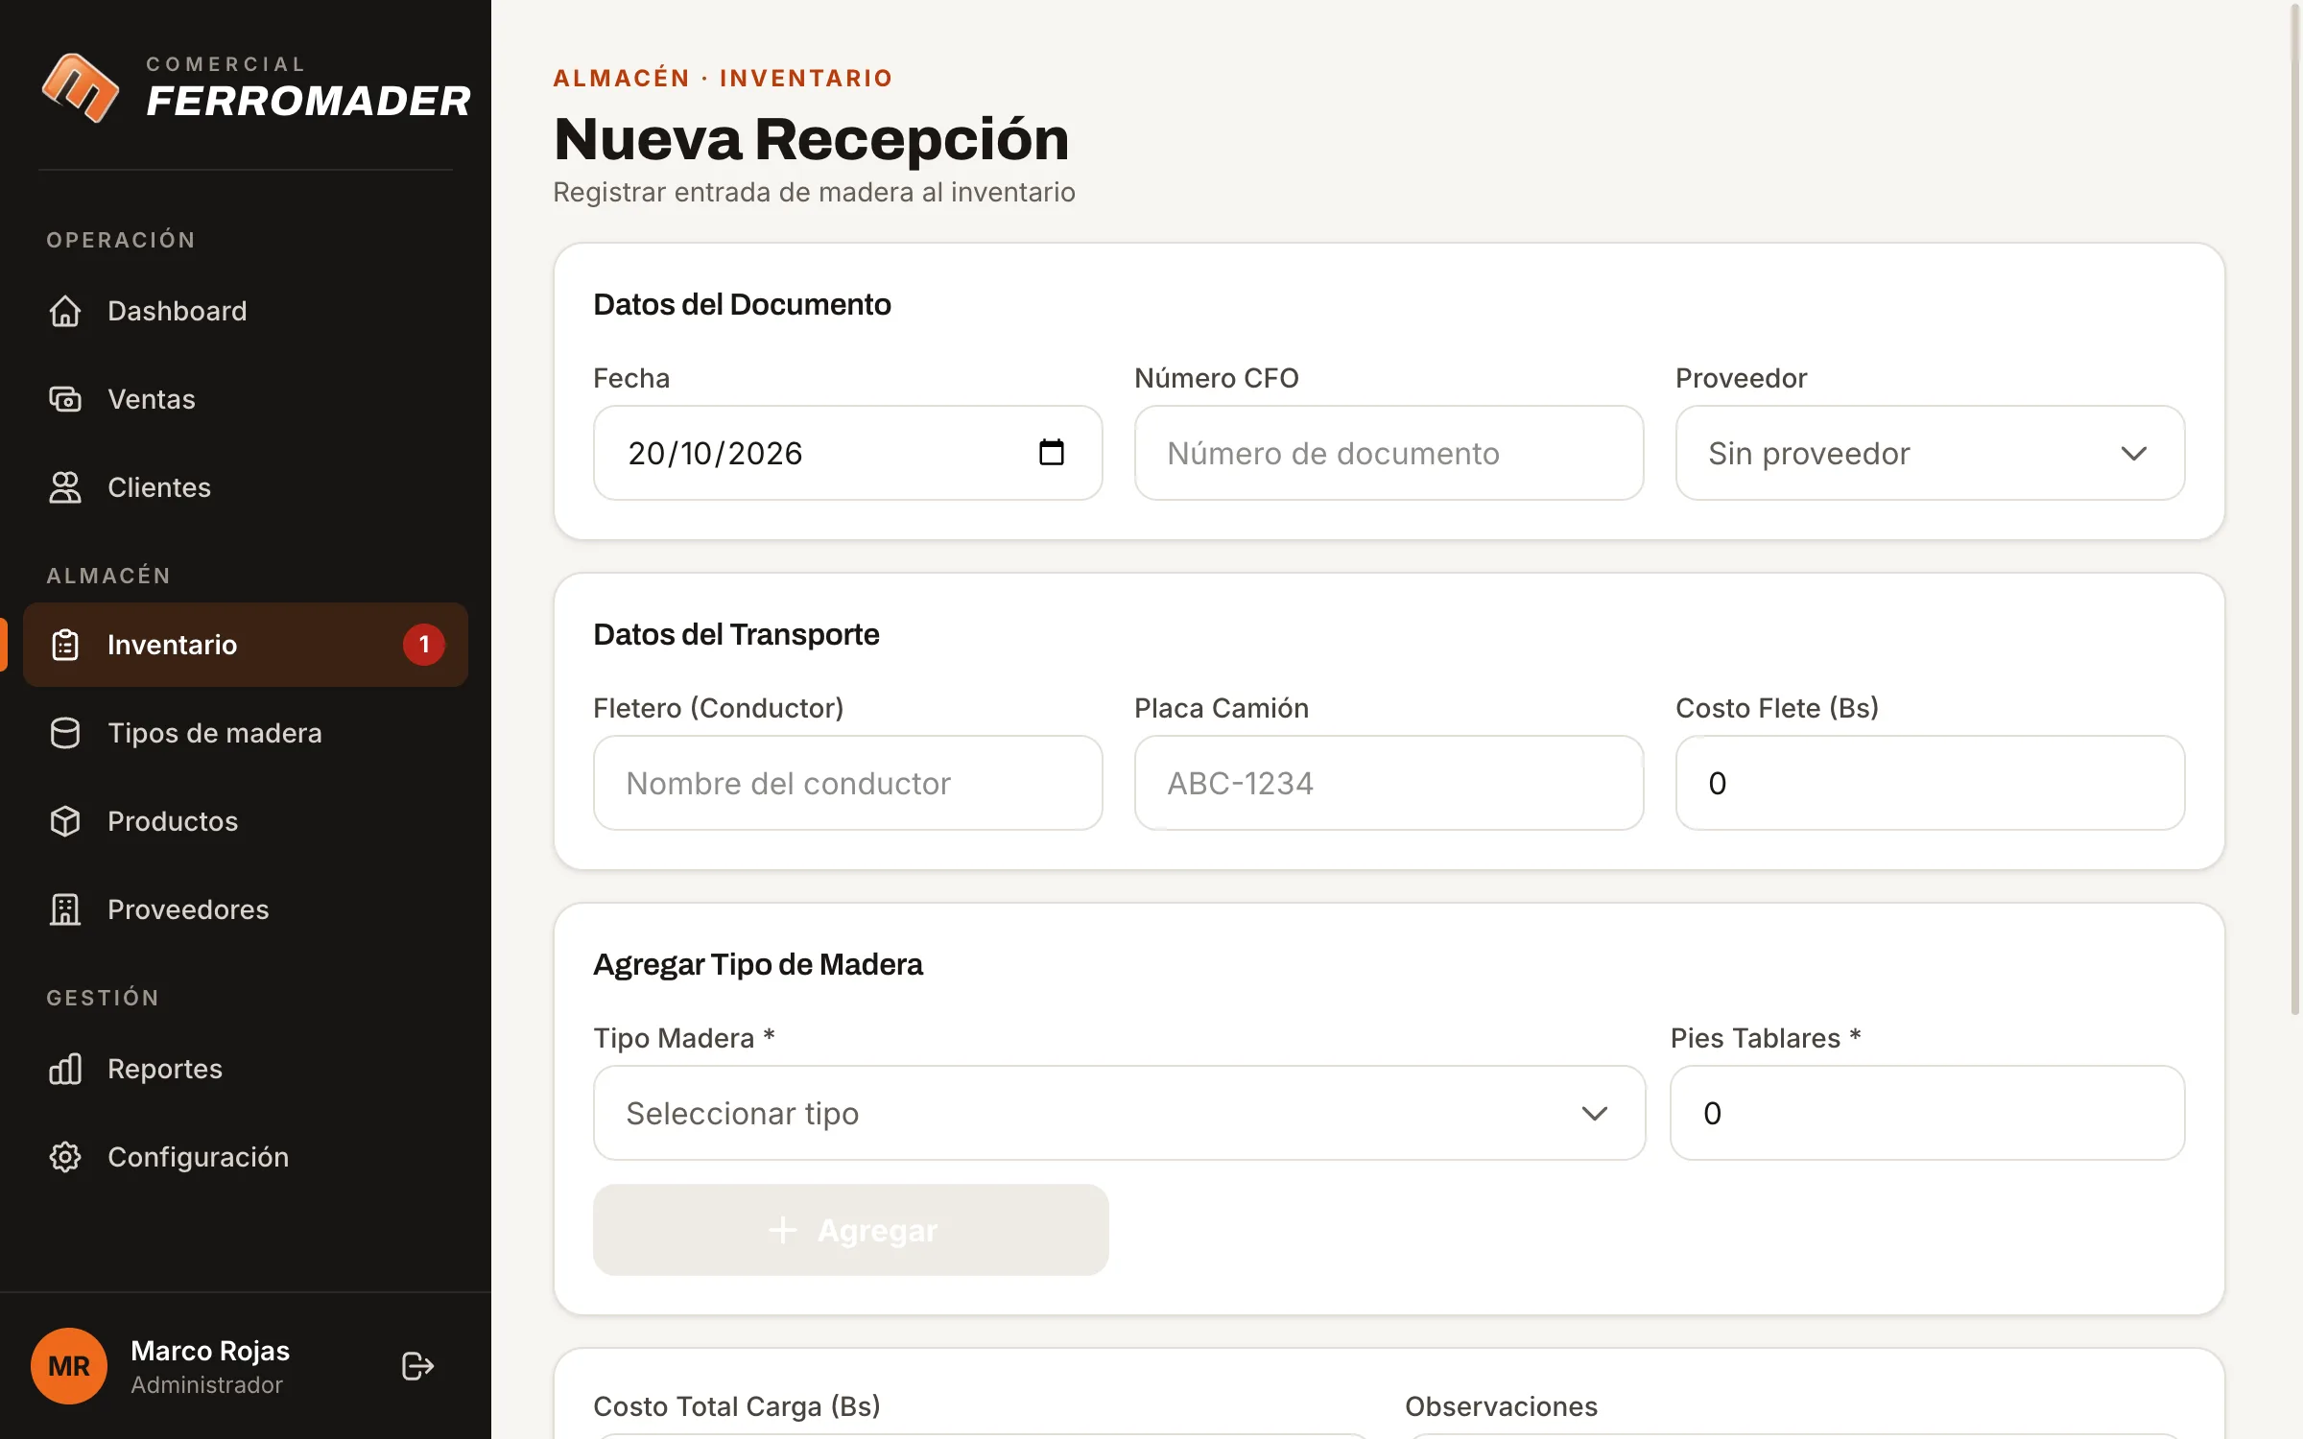
Task: Click the red notification badge on Inventario
Action: pos(424,645)
